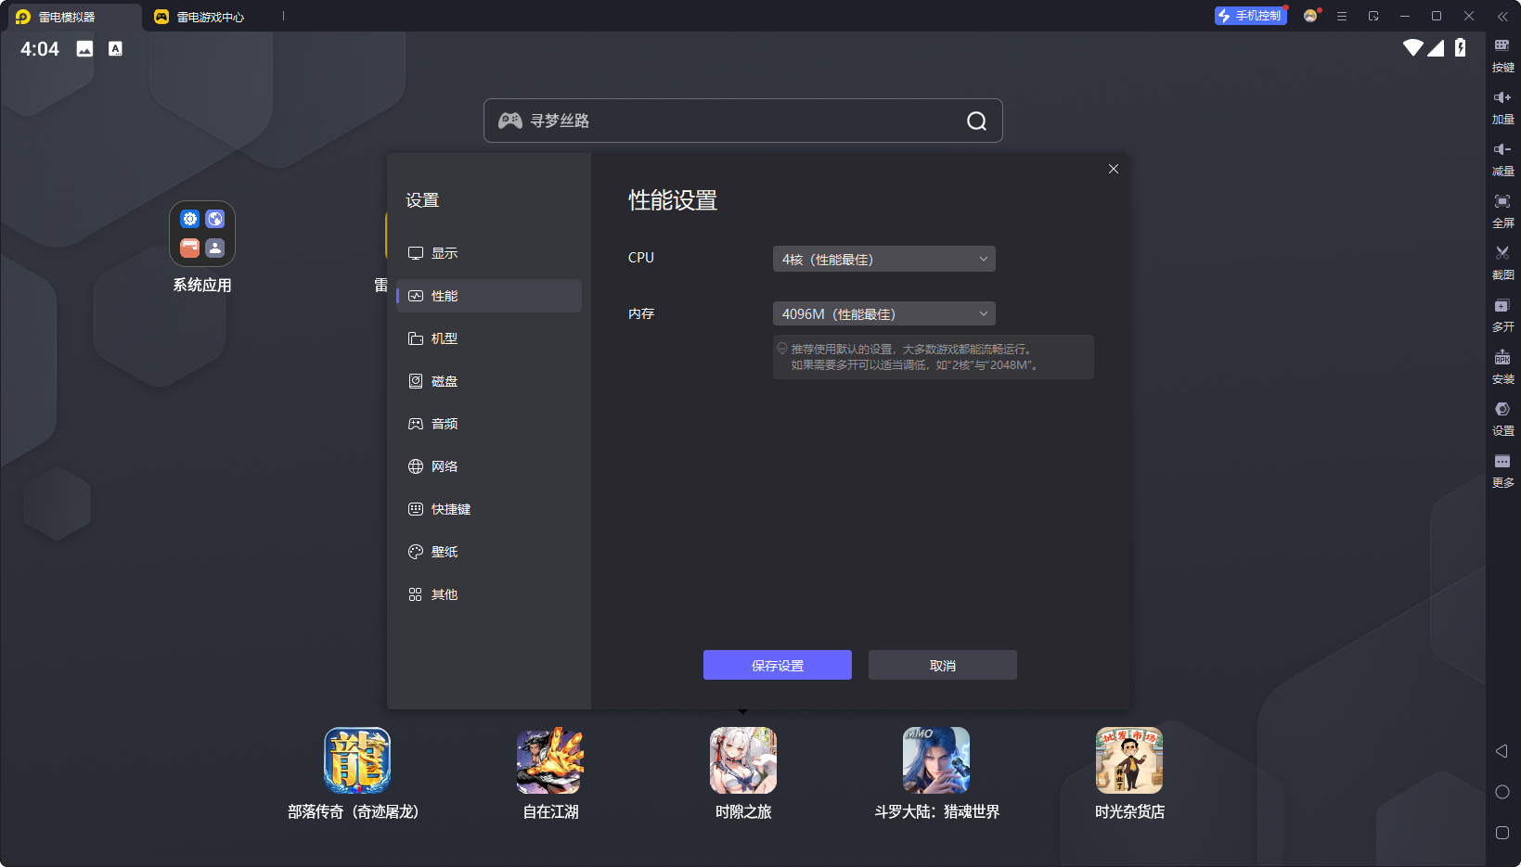Open the 其他 settings section

click(489, 594)
